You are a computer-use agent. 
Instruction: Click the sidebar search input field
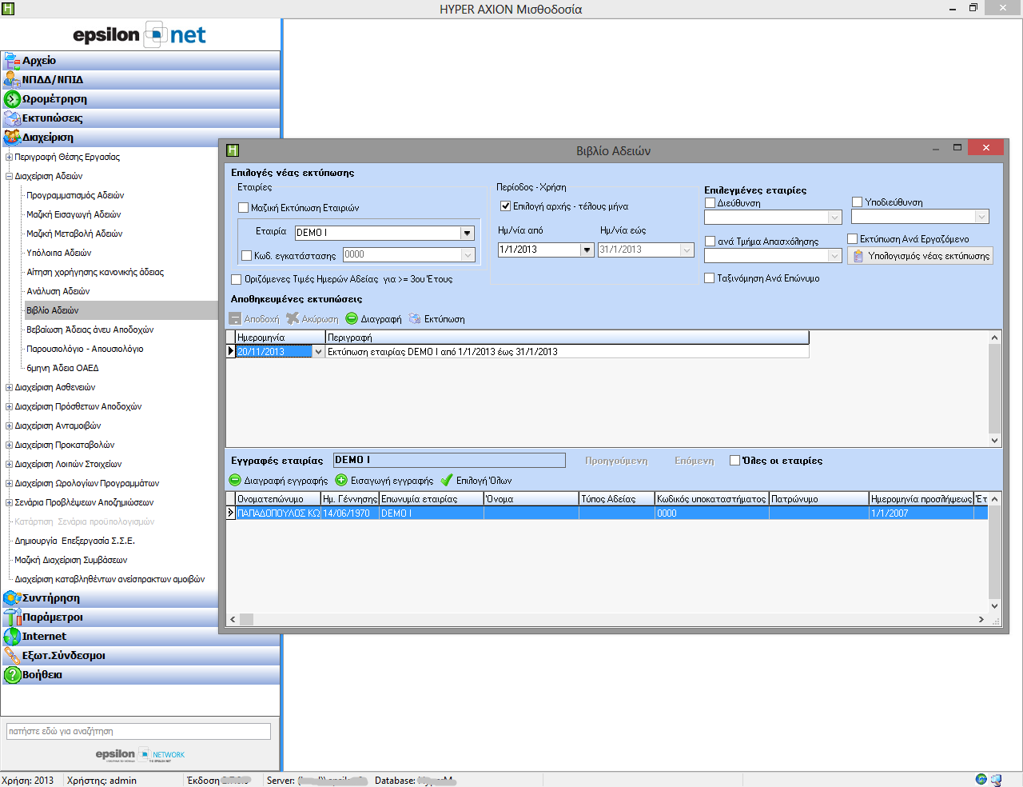[x=138, y=731]
